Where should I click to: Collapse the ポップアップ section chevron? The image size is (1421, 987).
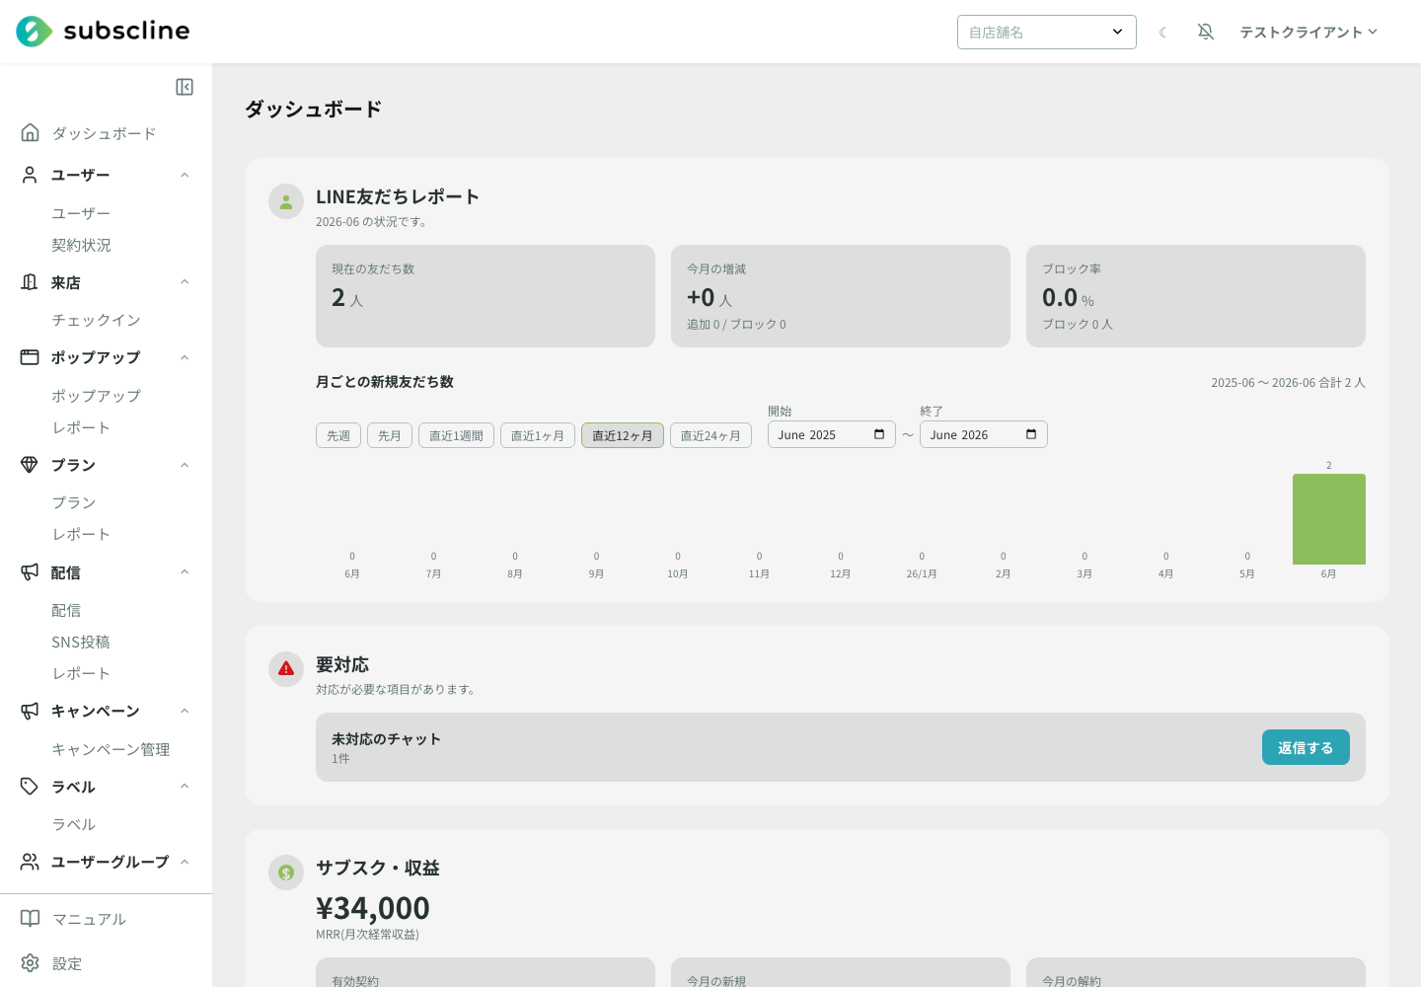[185, 357]
